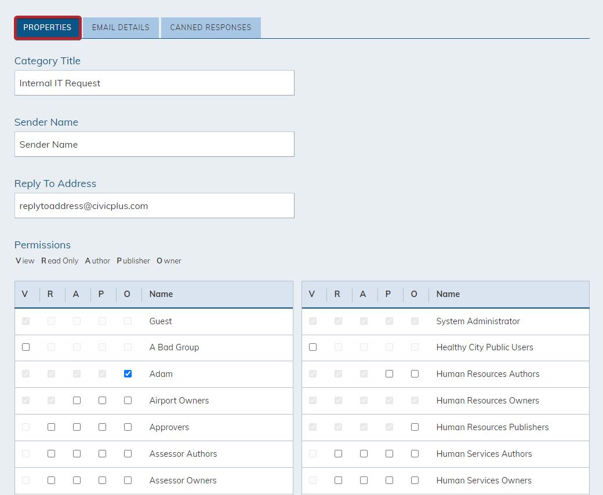Click the Human Resources Owners name

pyautogui.click(x=488, y=401)
